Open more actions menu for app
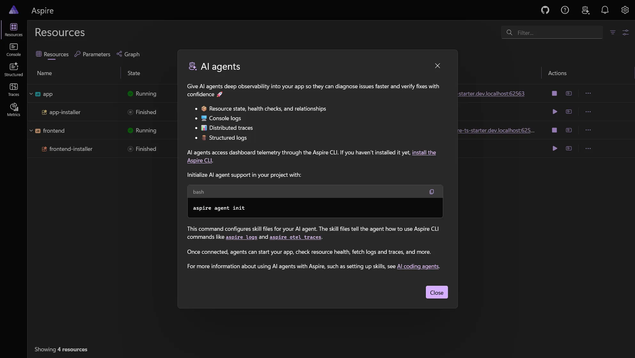 tap(588, 93)
